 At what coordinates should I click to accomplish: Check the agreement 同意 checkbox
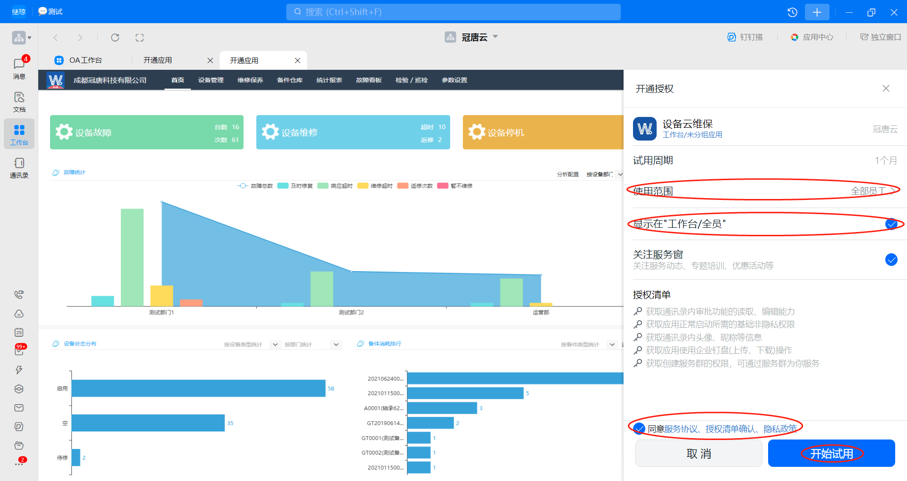pyautogui.click(x=639, y=428)
